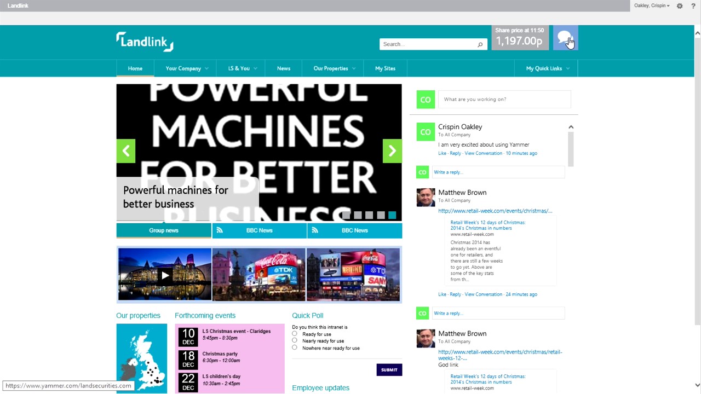Open My Quick Links dropdown
Image resolution: width=701 pixels, height=394 pixels.
click(547, 68)
